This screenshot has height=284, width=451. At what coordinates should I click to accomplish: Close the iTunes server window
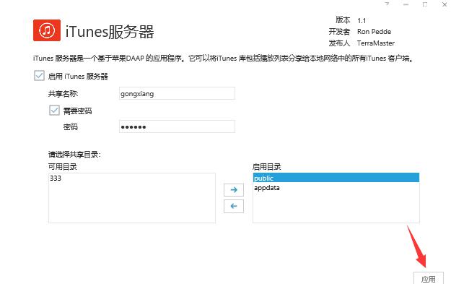click(x=444, y=4)
